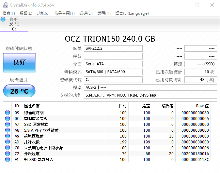Select the 對 SSD 累計寫入 attribute name
Viewport: 220px width, 173px height.
(x=39, y=159)
